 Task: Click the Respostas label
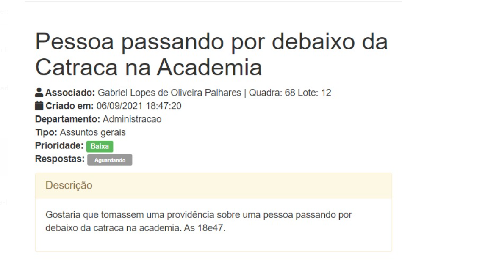coord(60,159)
